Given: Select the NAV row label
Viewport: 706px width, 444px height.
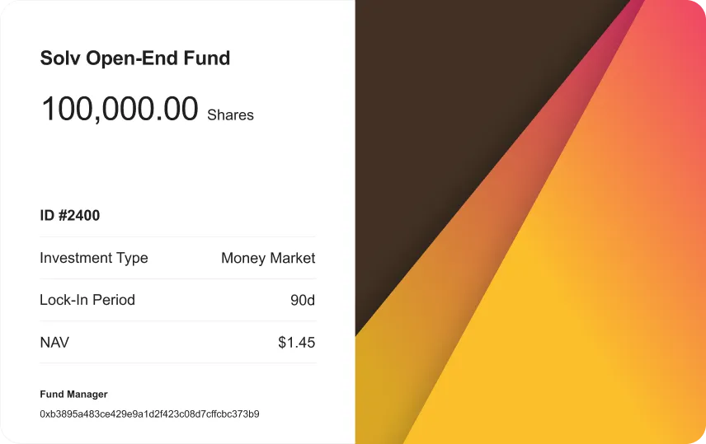Looking at the screenshot, I should coord(54,343).
